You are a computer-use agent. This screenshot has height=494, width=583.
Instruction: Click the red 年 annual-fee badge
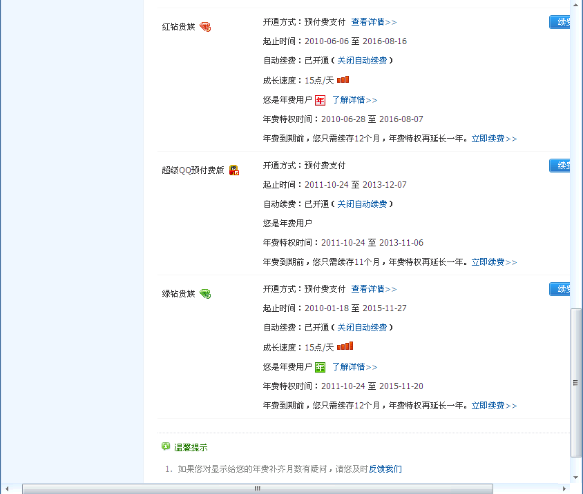pyautogui.click(x=320, y=100)
